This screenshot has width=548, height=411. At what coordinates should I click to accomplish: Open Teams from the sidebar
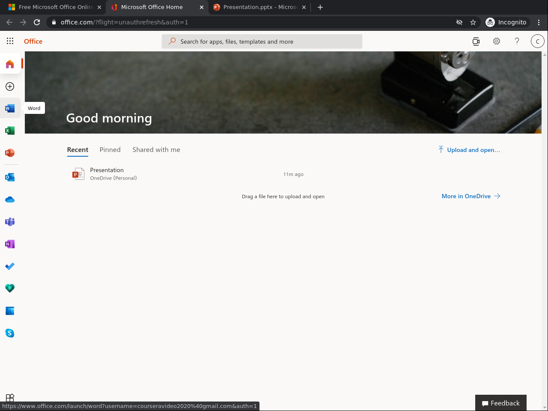tap(10, 222)
